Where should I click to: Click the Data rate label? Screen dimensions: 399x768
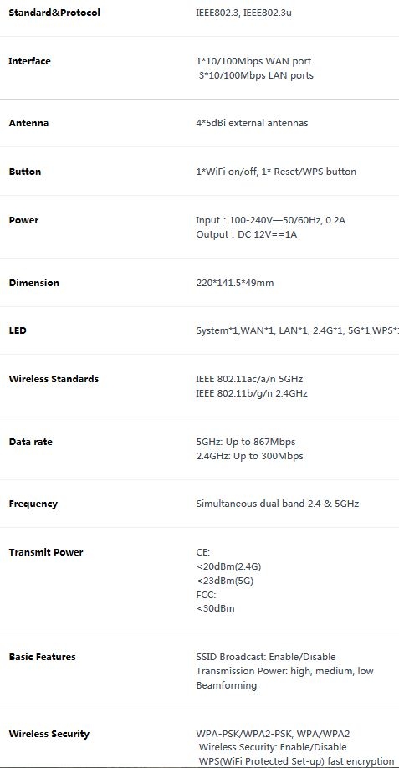[x=30, y=442]
